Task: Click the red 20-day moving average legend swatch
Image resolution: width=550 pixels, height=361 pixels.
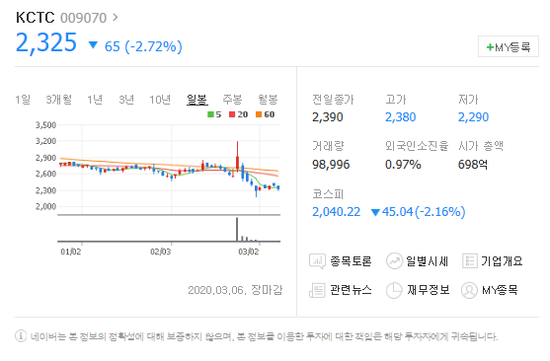Action: 232,114
